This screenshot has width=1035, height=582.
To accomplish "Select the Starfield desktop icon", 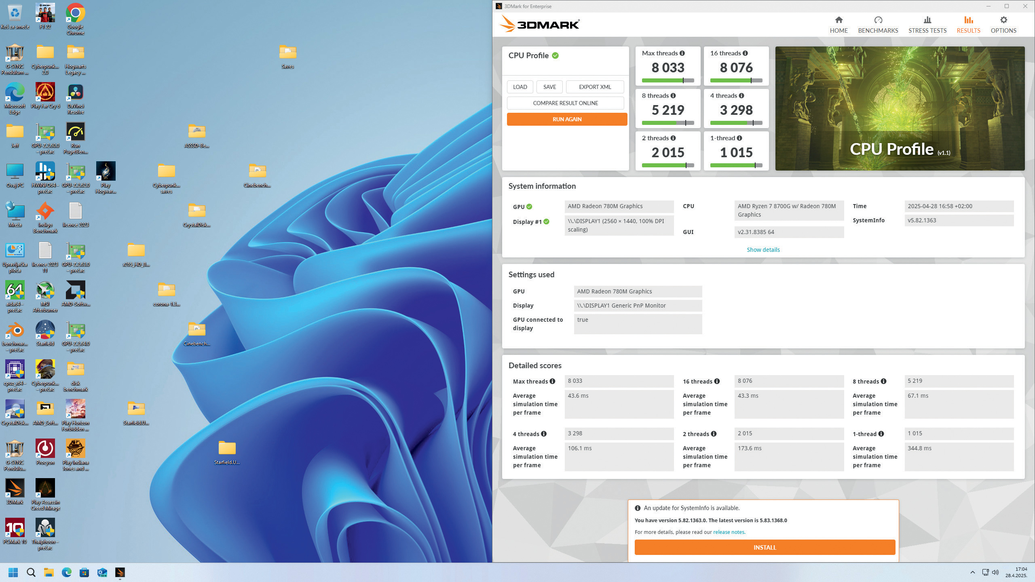I will (45, 333).
